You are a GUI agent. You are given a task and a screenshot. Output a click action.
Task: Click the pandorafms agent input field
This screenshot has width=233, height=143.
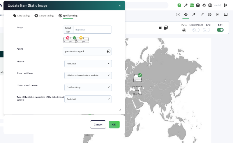[87, 51]
